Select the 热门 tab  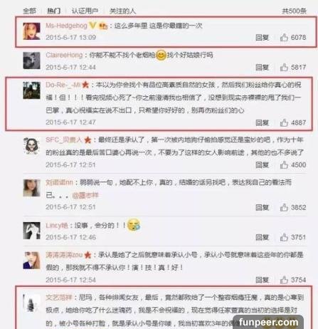[53, 11]
